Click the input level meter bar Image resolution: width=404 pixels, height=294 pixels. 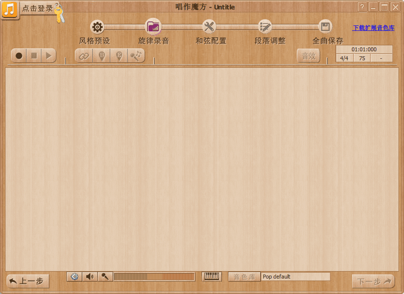(x=154, y=277)
